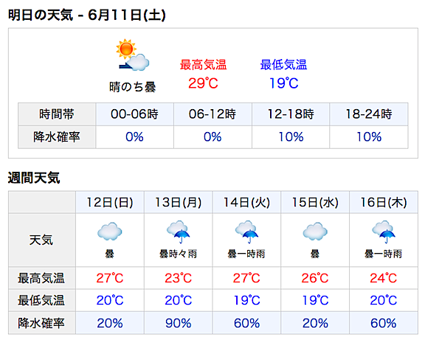Click the 降水確率 row label in weekly table
Image resolution: width=425 pixels, height=340 pixels.
(41, 323)
